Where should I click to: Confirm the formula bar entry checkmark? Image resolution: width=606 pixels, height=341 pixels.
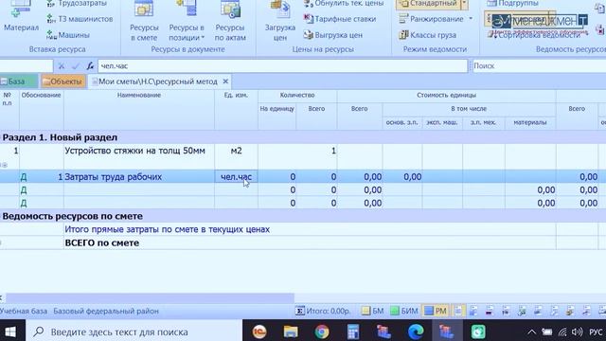(x=76, y=66)
